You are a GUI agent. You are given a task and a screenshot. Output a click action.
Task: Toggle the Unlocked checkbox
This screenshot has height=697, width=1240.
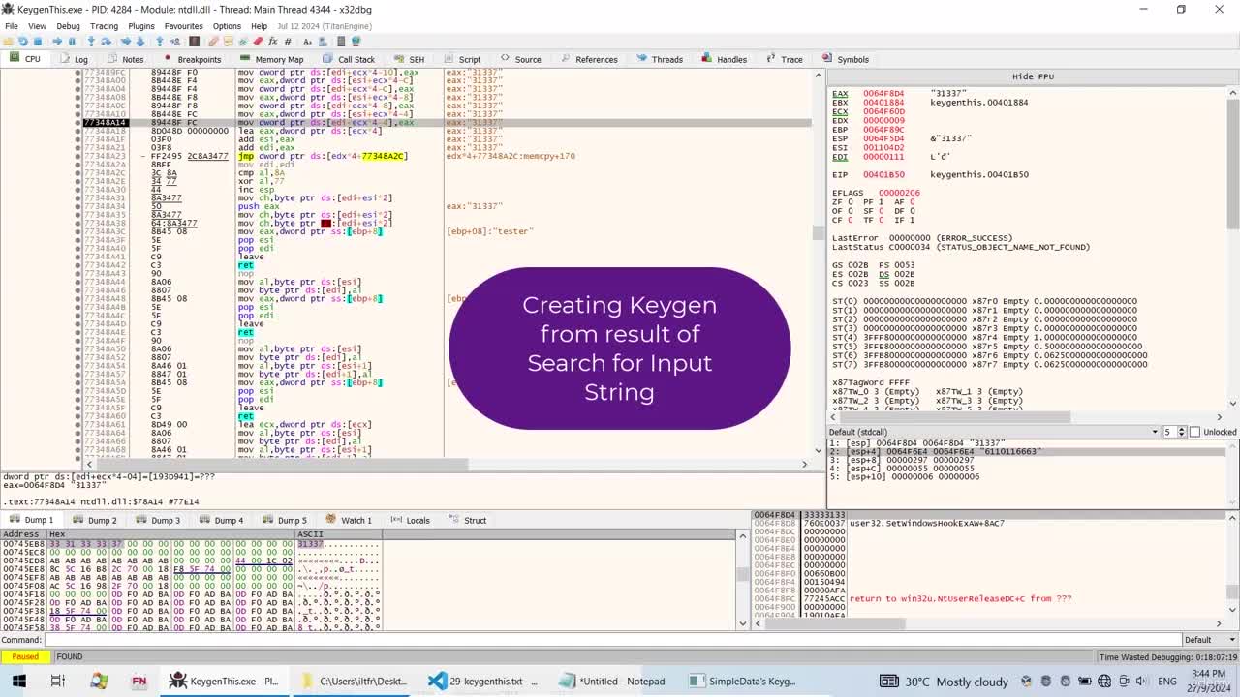pos(1194,432)
